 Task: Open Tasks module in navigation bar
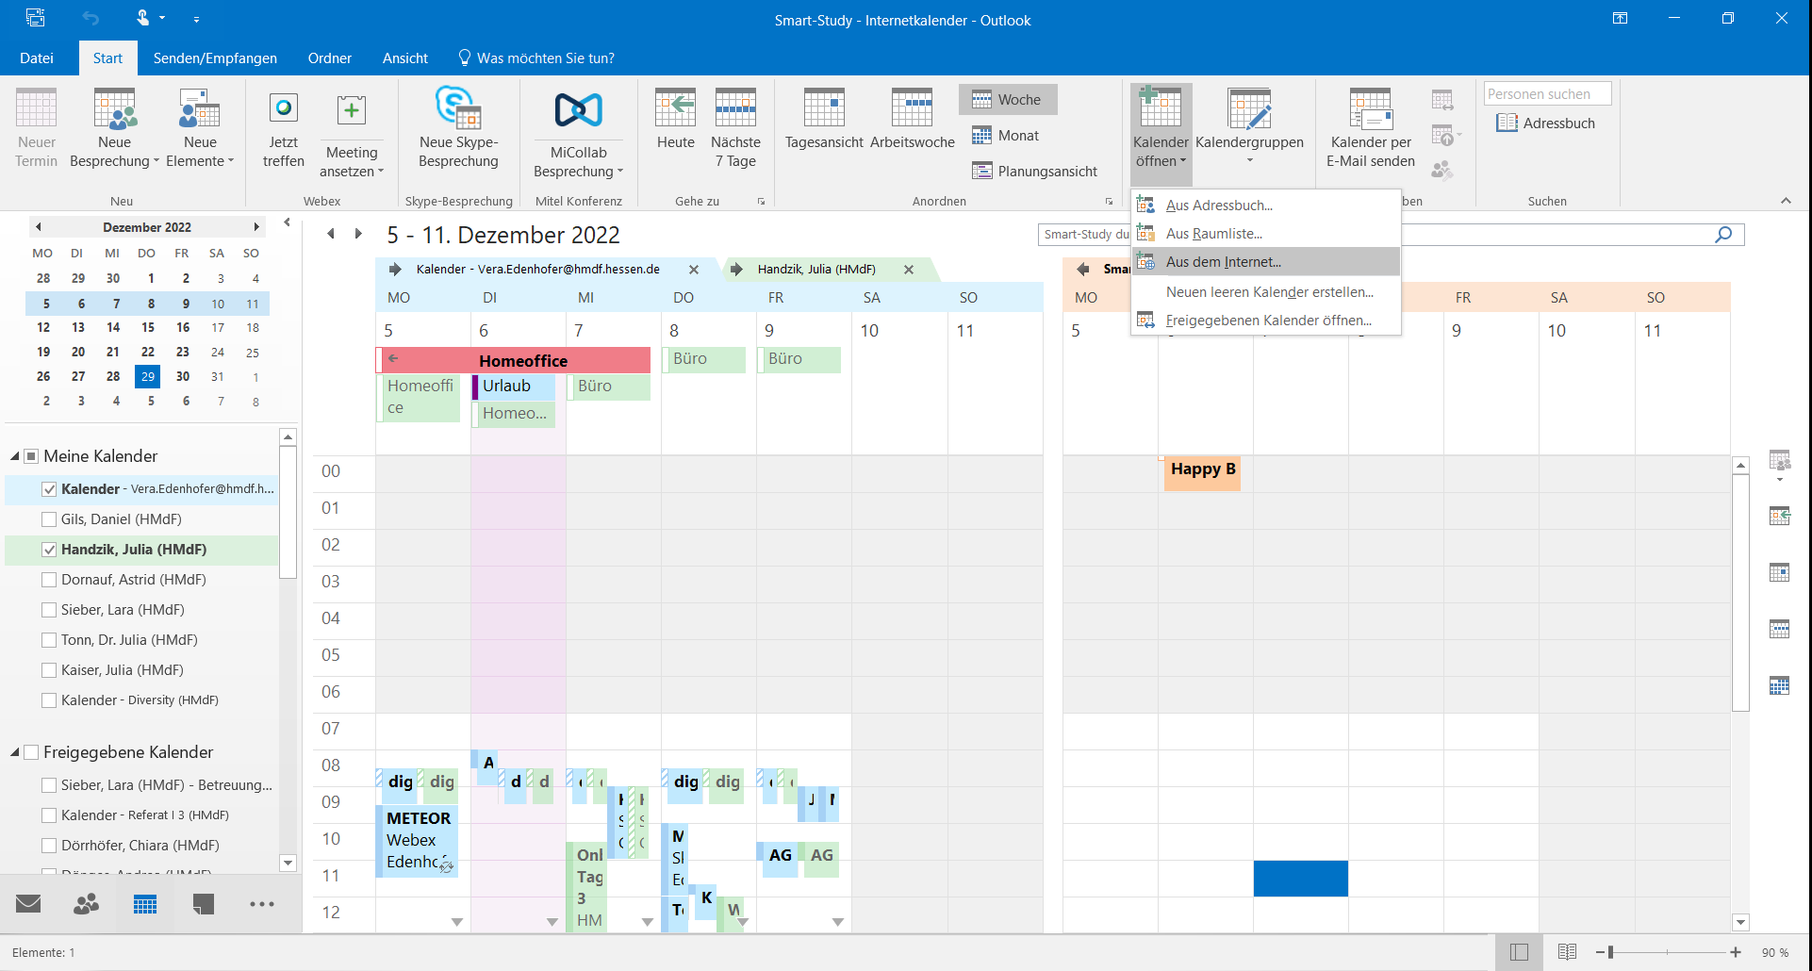(x=204, y=904)
